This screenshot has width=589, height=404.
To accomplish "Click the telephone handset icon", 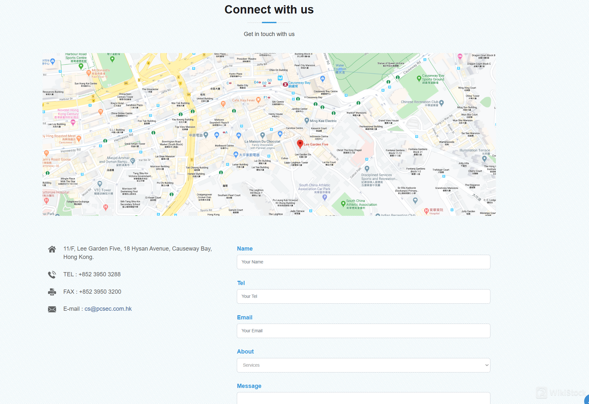I will [52, 274].
